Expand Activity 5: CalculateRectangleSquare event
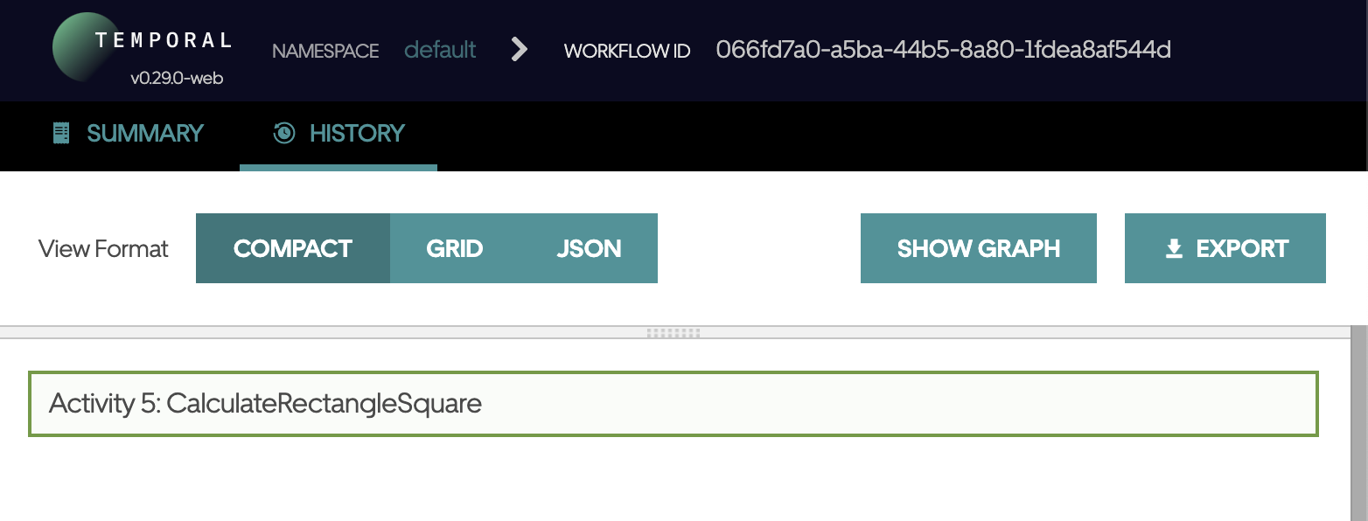The height and width of the screenshot is (521, 1368). 672,403
